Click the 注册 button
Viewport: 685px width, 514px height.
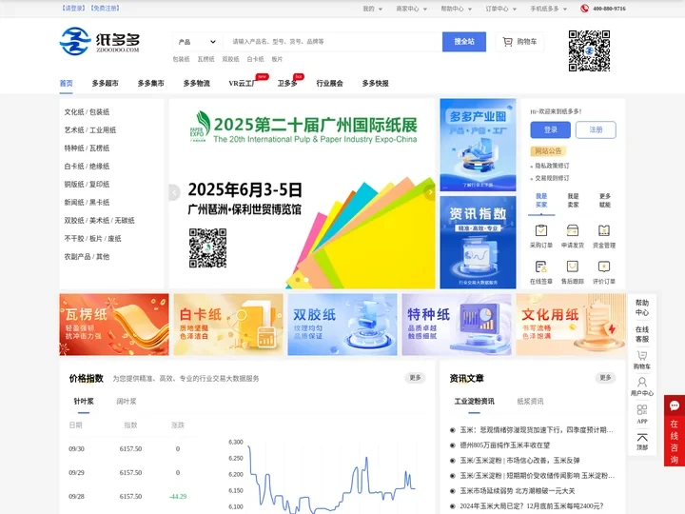[x=596, y=129]
